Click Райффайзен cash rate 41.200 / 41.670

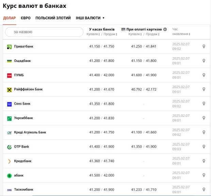click(102, 89)
